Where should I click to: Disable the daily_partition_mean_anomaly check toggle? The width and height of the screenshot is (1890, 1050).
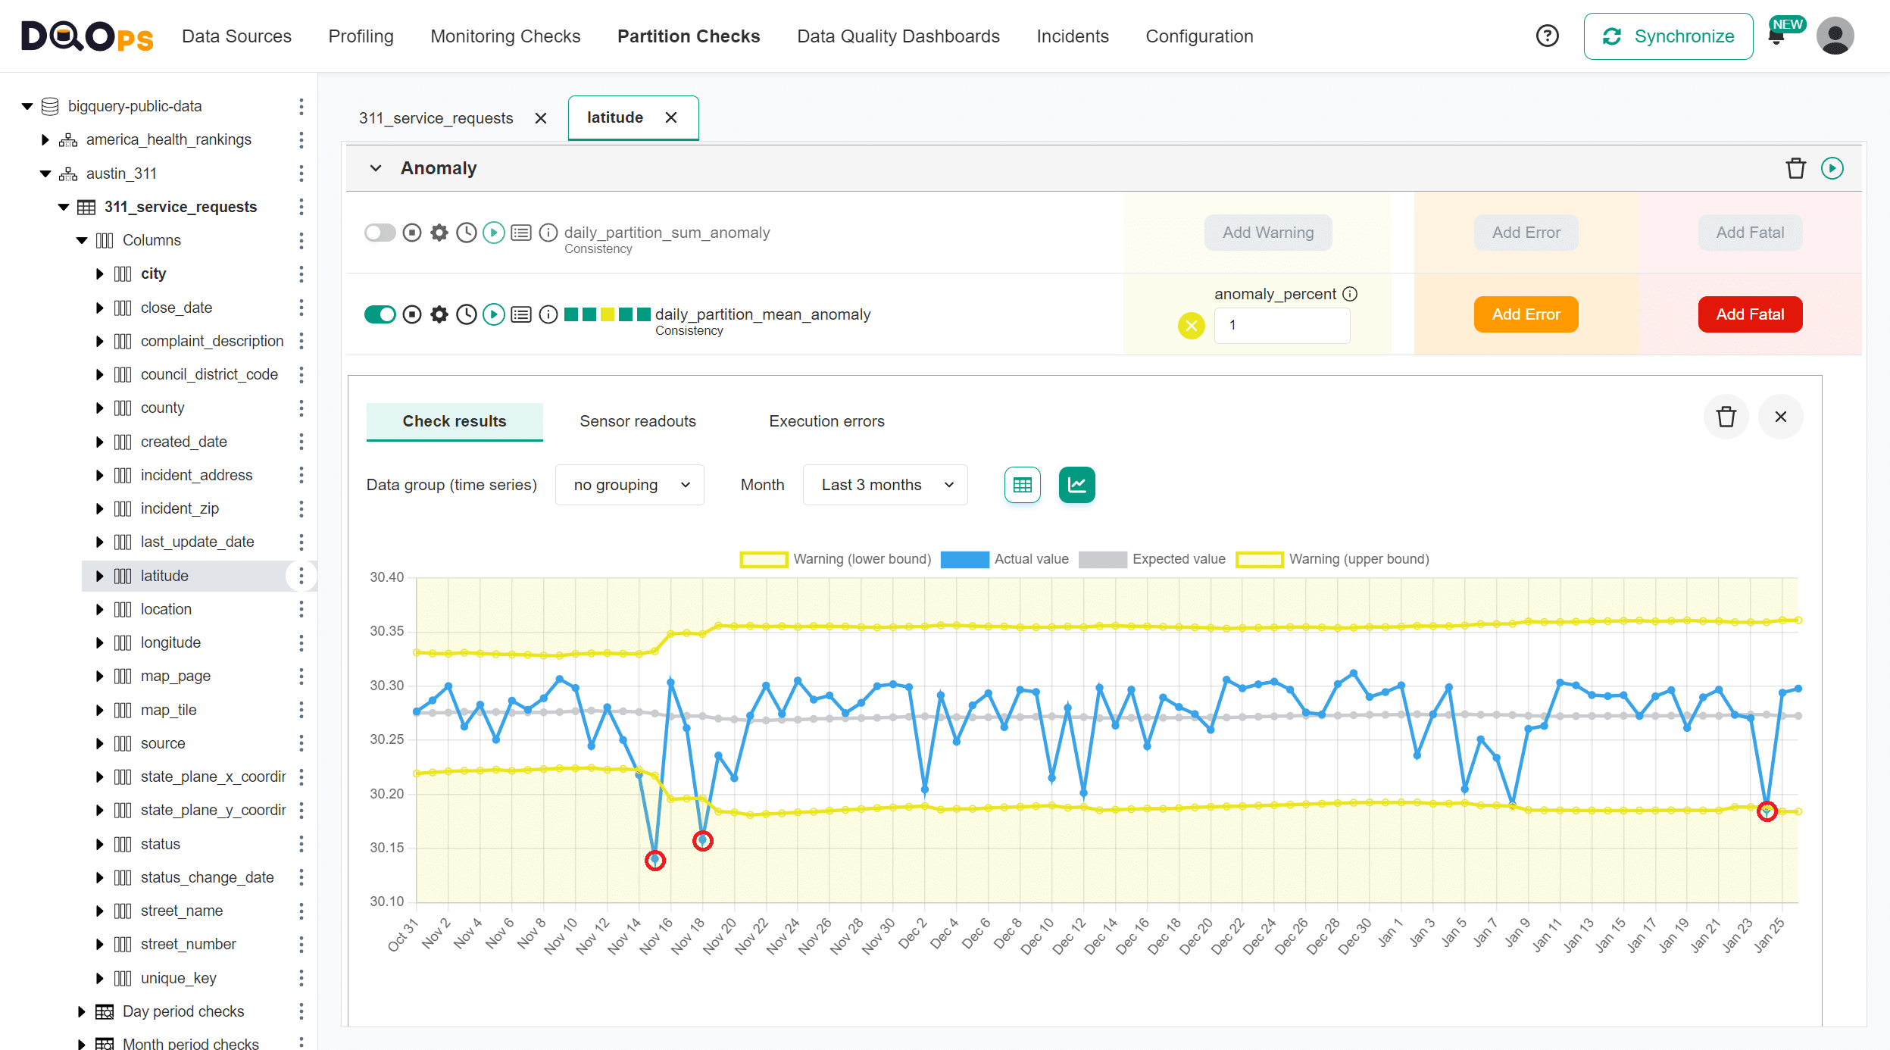click(x=380, y=314)
